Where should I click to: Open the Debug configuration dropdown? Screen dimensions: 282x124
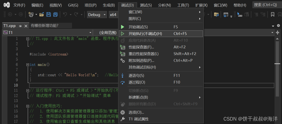97,15
